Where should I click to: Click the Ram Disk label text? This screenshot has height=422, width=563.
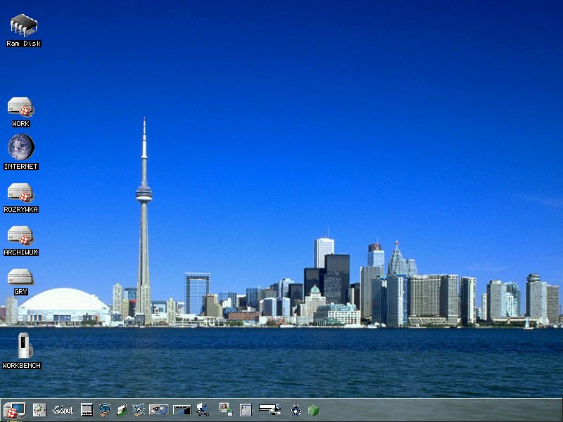(24, 44)
